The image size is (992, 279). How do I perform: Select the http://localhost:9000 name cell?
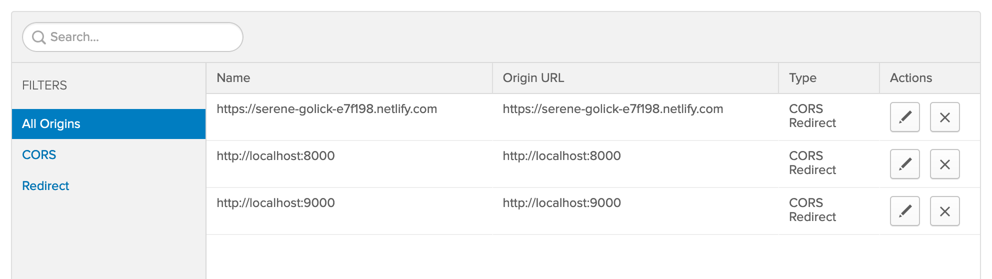pos(275,203)
